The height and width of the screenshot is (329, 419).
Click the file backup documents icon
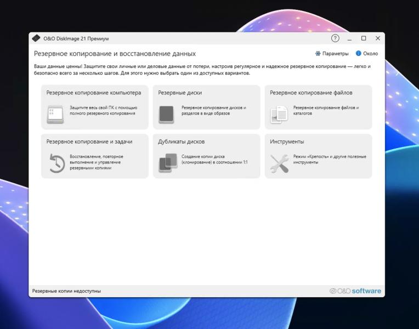pyautogui.click(x=279, y=115)
